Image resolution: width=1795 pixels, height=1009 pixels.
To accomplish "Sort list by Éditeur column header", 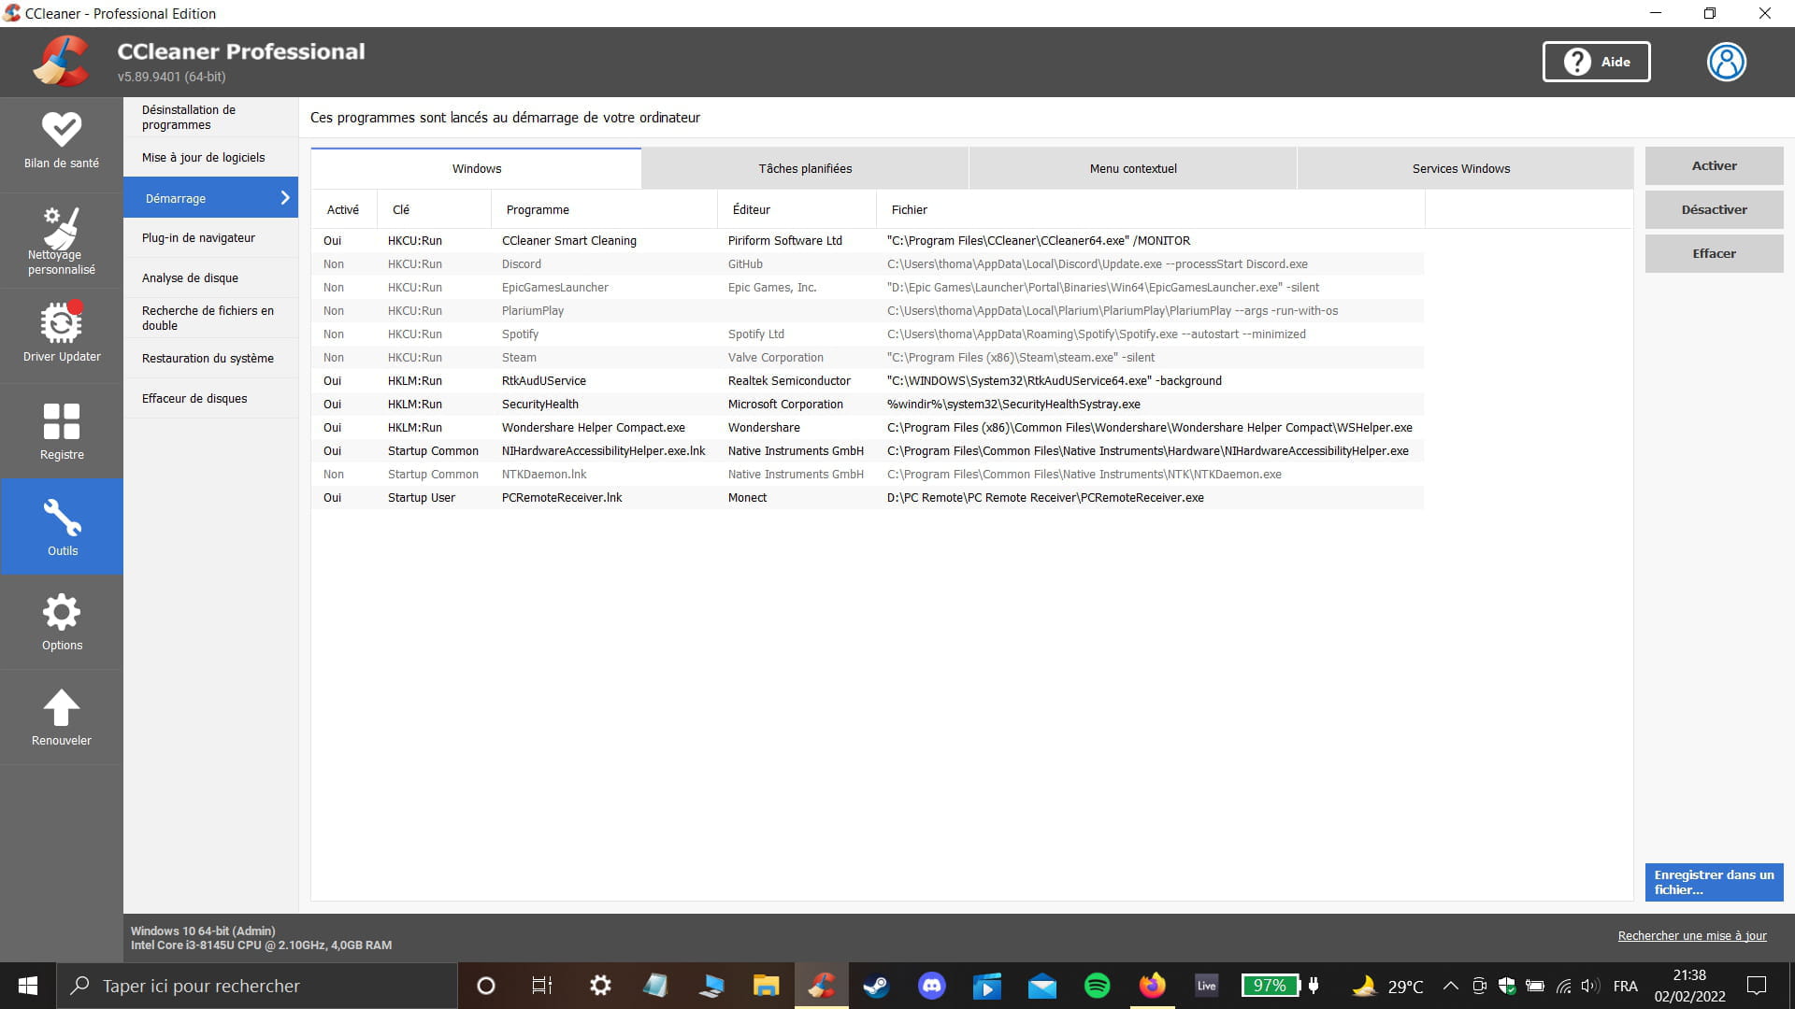I will (797, 209).
